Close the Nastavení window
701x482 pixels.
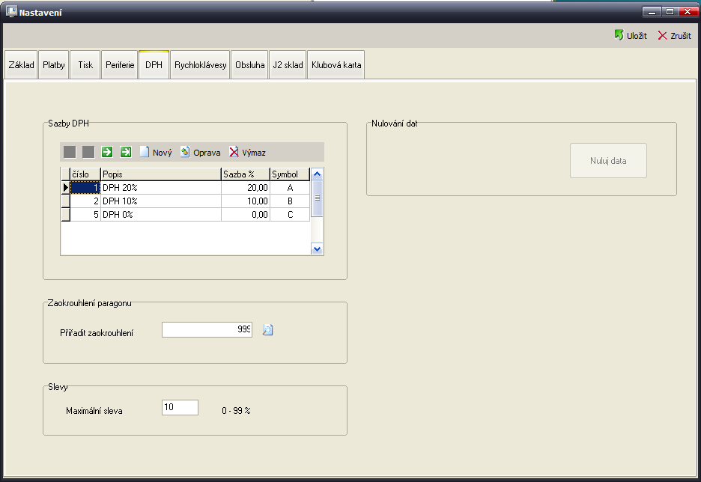(x=688, y=12)
